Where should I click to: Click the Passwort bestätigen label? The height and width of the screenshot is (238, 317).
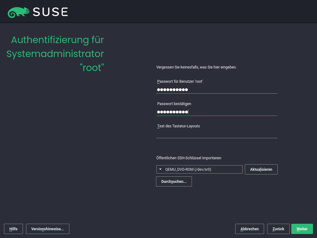tap(174, 104)
